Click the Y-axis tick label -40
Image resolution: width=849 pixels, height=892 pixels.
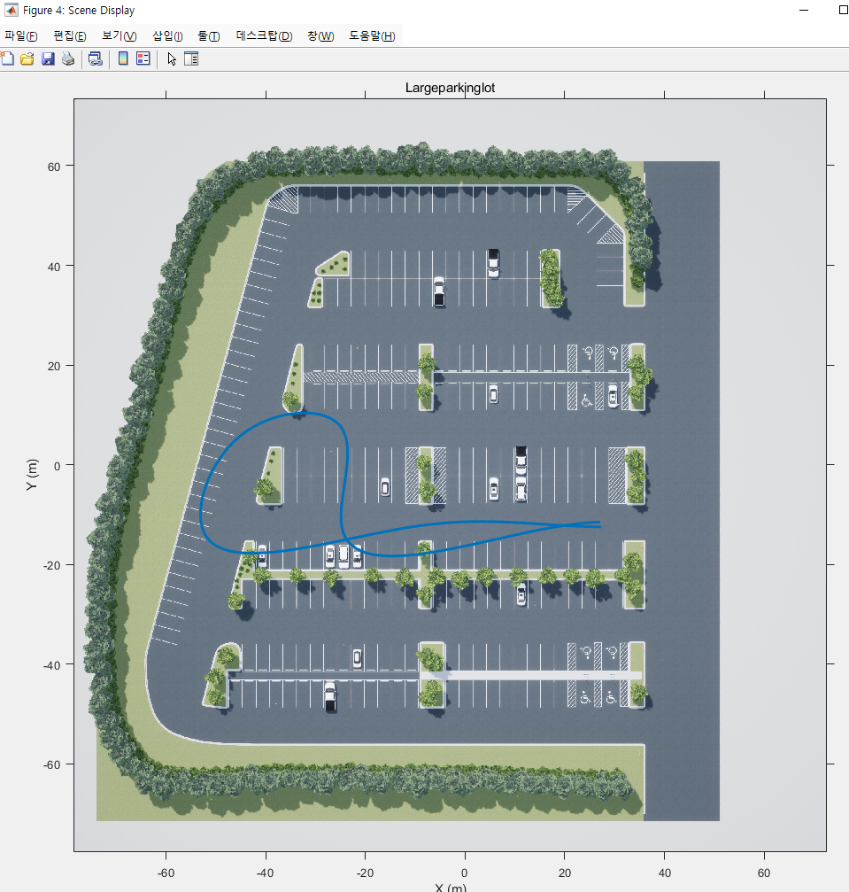[x=51, y=665]
